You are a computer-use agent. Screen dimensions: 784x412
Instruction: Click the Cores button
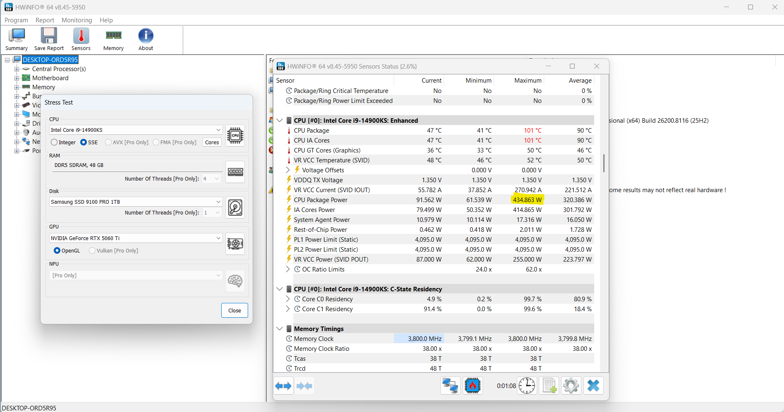(212, 142)
